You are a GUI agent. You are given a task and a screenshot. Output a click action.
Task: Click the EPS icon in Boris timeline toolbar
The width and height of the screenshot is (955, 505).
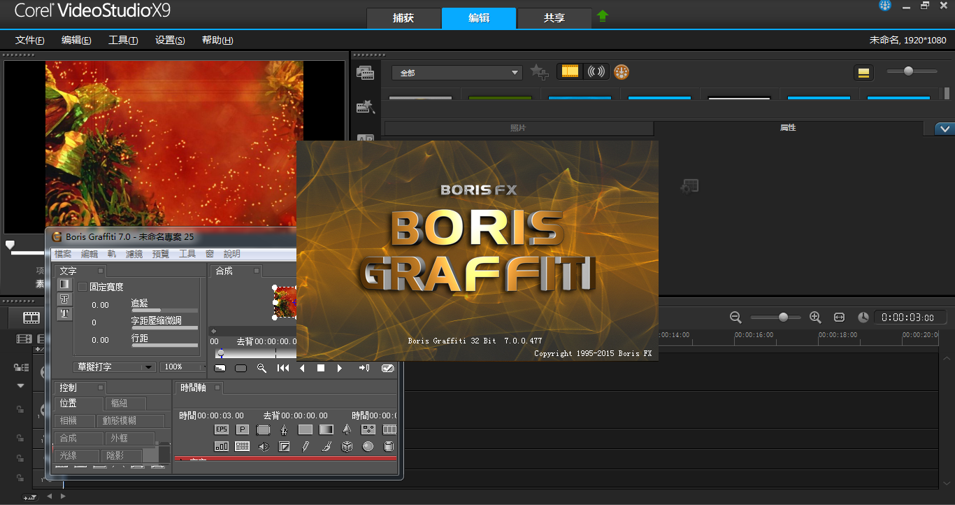pos(221,429)
